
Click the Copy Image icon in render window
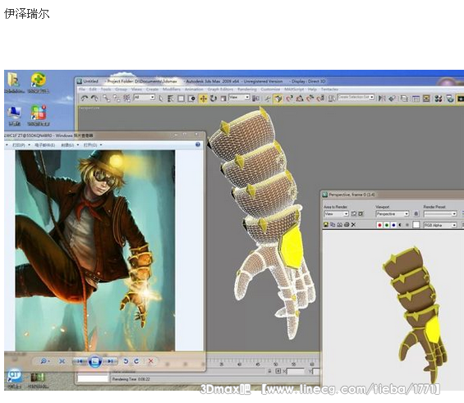(333, 225)
